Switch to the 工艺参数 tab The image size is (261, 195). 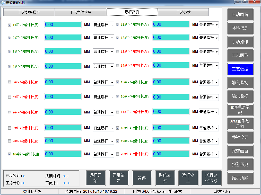[183, 12]
